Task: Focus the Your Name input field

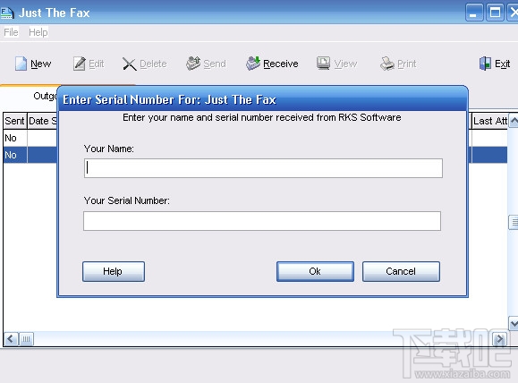Action: coord(263,168)
